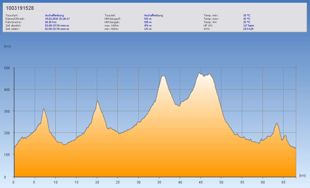
Task: Select the max. Höhe value 476 m
Action: (148, 26)
